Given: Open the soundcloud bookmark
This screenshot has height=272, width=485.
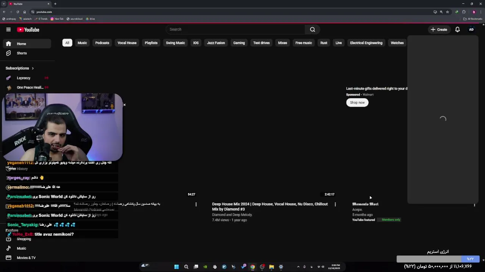Looking at the screenshot, I should pos(75,19).
